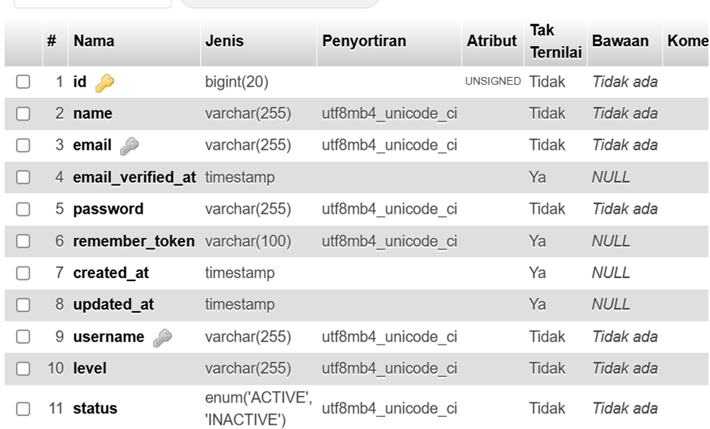The height and width of the screenshot is (429, 710).
Task: Tick the checkbox for the id row
Action: [x=23, y=82]
